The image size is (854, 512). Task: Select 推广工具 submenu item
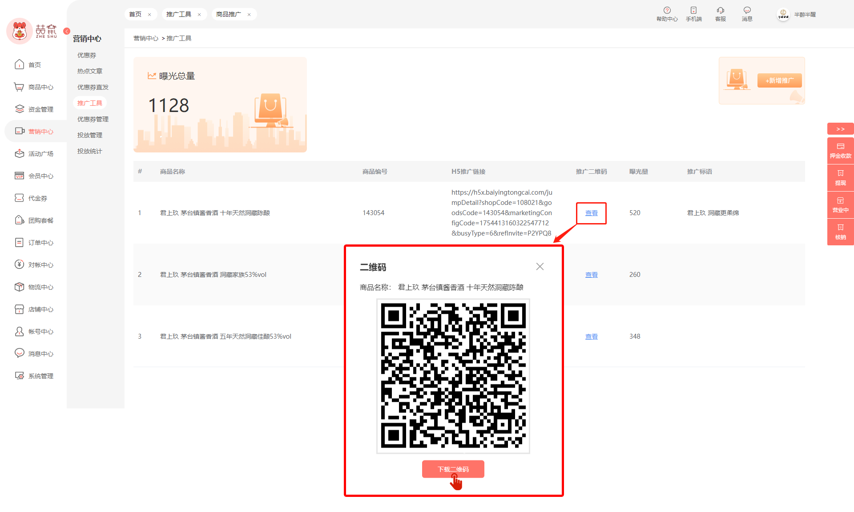90,103
